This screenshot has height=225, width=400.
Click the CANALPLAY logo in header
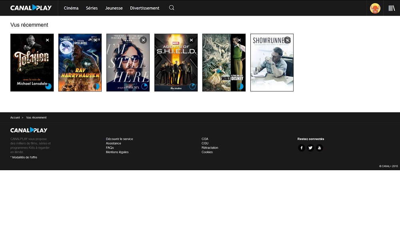(x=31, y=8)
